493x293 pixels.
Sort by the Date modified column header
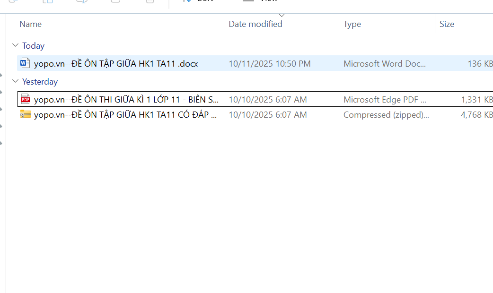coord(255,24)
